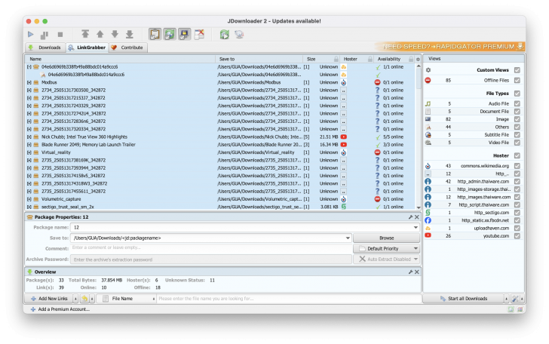Image resolution: width=549 pixels, height=344 pixels.
Task: Toggle premium usage toolbar icon
Action: 184,35
